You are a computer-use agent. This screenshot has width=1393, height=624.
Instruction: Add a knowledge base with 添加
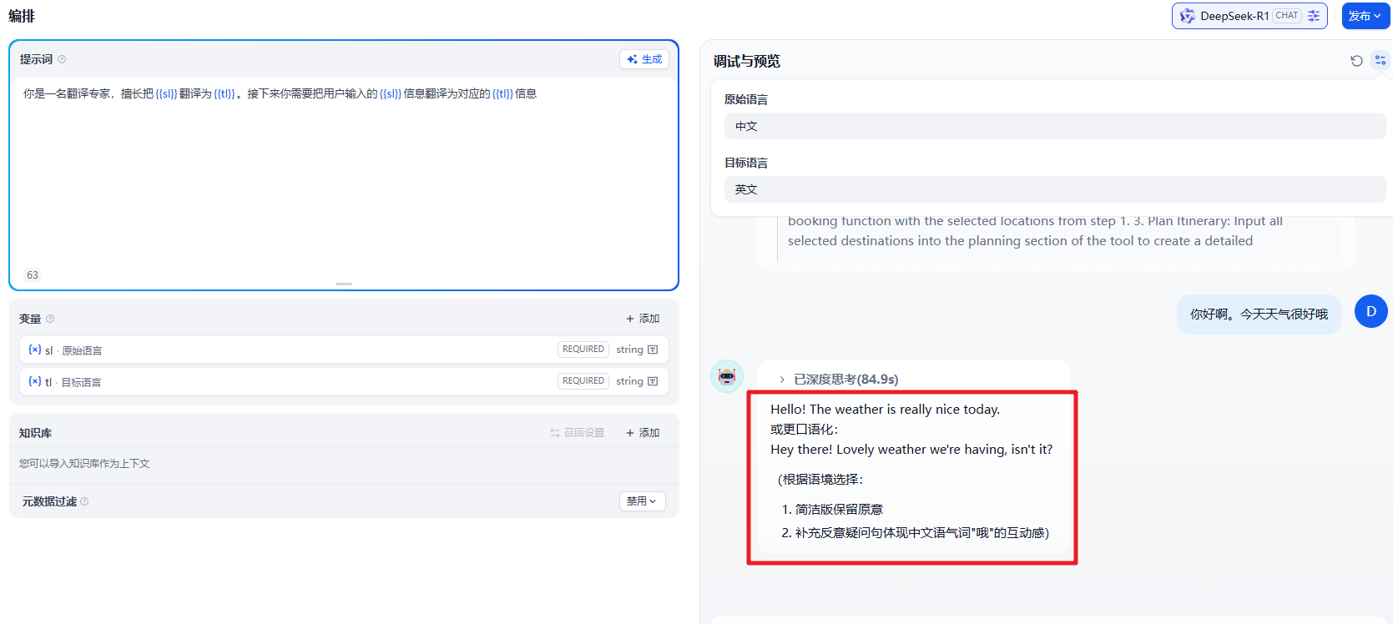click(x=643, y=433)
